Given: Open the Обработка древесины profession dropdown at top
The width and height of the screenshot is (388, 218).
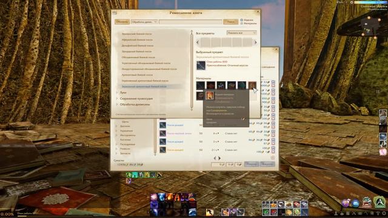Looking at the screenshot, I should 144,22.
